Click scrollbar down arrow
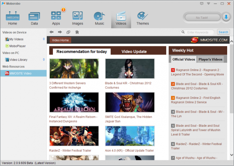234x166 pixels. click(231, 155)
